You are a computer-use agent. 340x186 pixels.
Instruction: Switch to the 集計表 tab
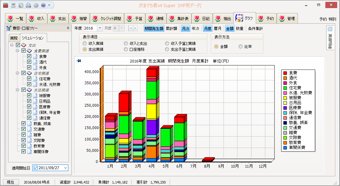click(179, 19)
